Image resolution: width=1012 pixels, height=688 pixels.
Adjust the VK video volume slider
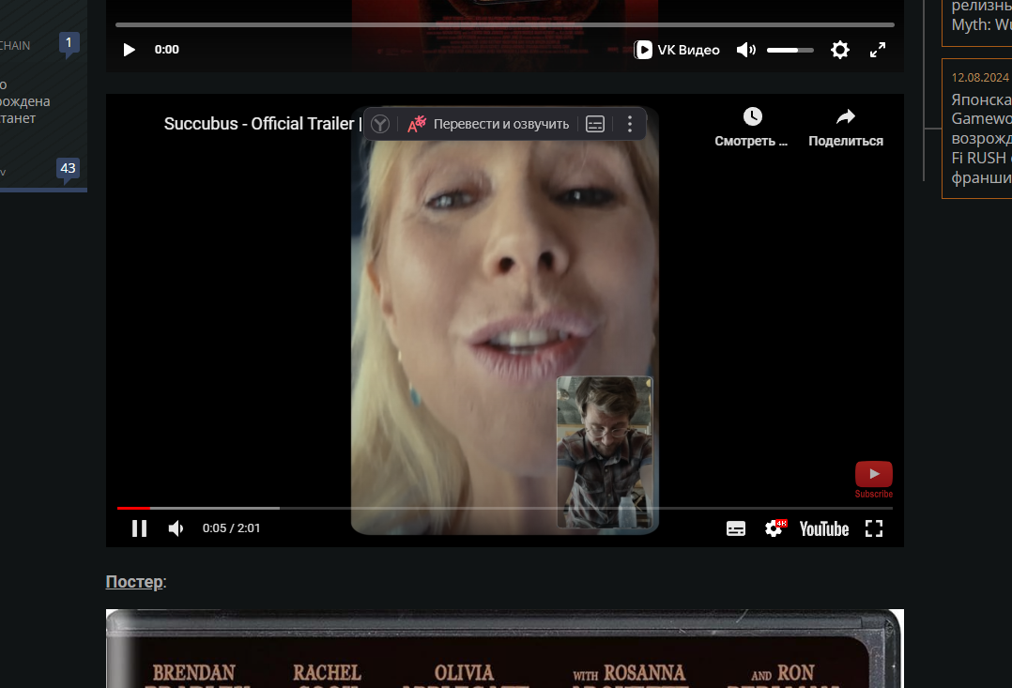tap(790, 50)
